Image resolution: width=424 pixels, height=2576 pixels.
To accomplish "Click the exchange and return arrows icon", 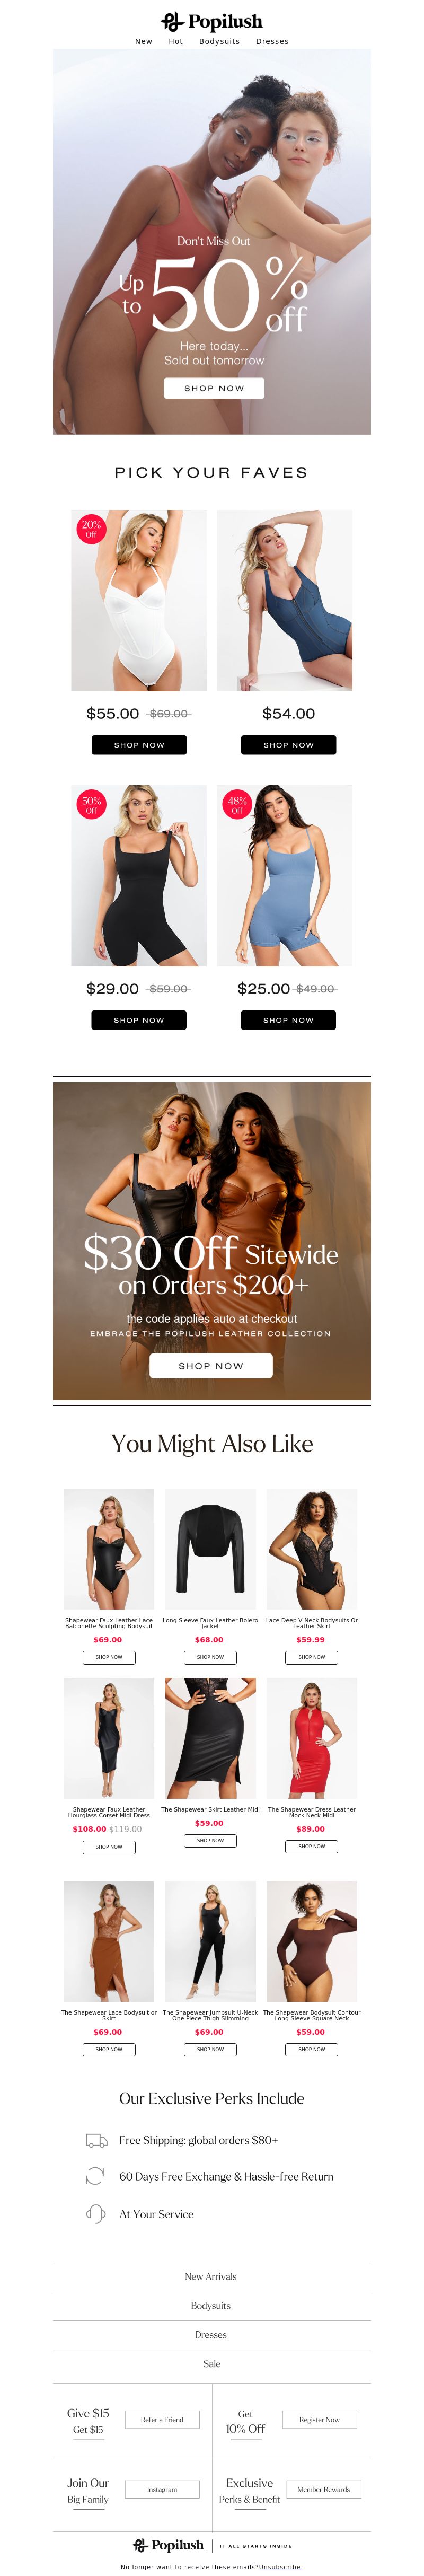I will [x=95, y=2176].
